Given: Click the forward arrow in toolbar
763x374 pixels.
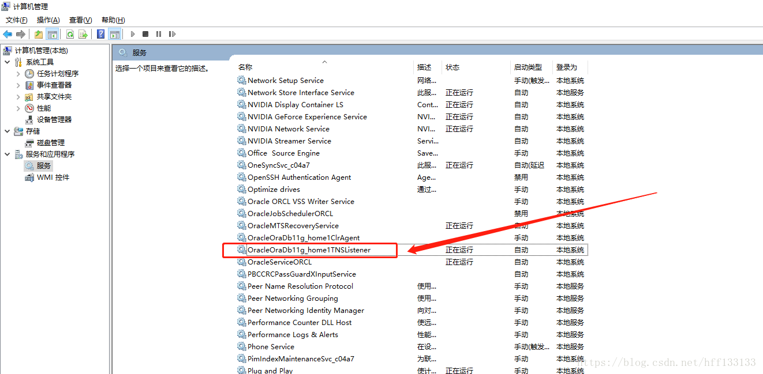Looking at the screenshot, I should (x=21, y=34).
